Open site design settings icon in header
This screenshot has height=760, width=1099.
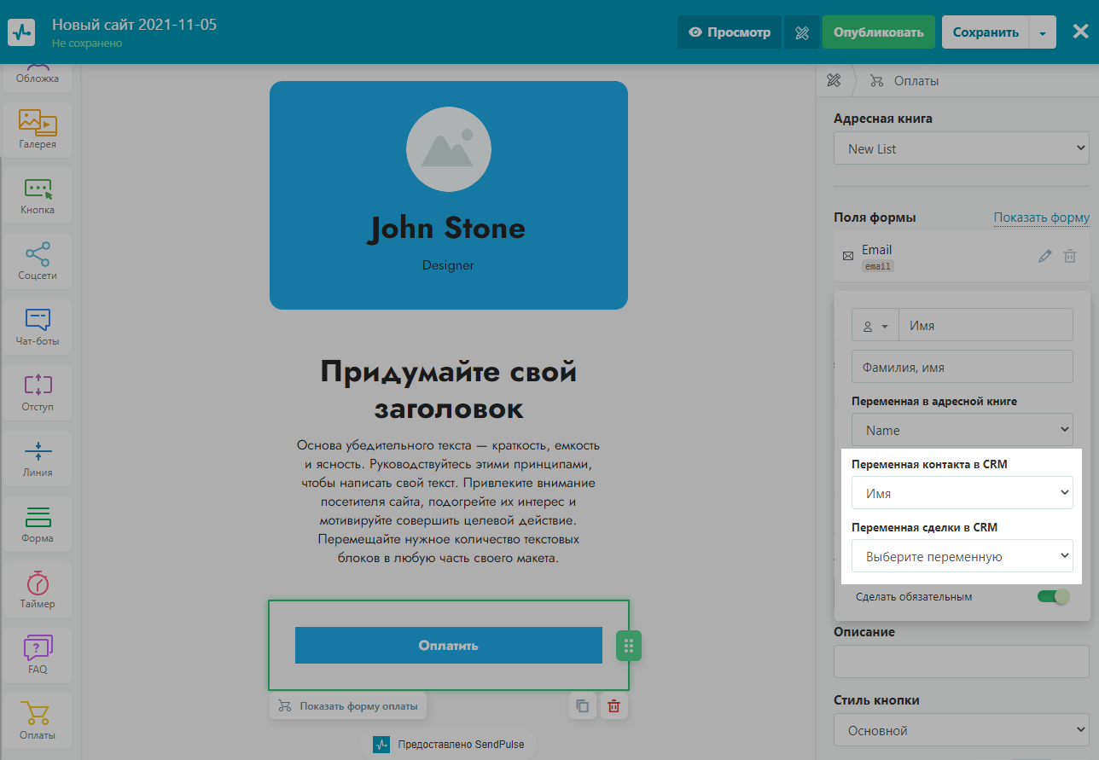[x=801, y=32]
